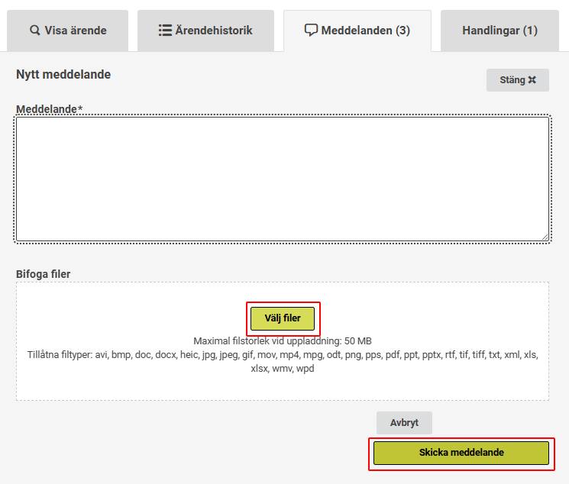Click the X icon in Stäng button

(x=532, y=80)
